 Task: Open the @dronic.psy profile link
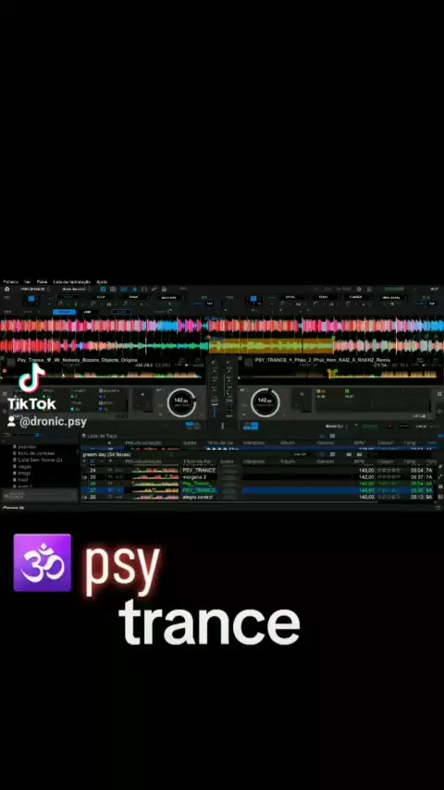[x=53, y=422]
